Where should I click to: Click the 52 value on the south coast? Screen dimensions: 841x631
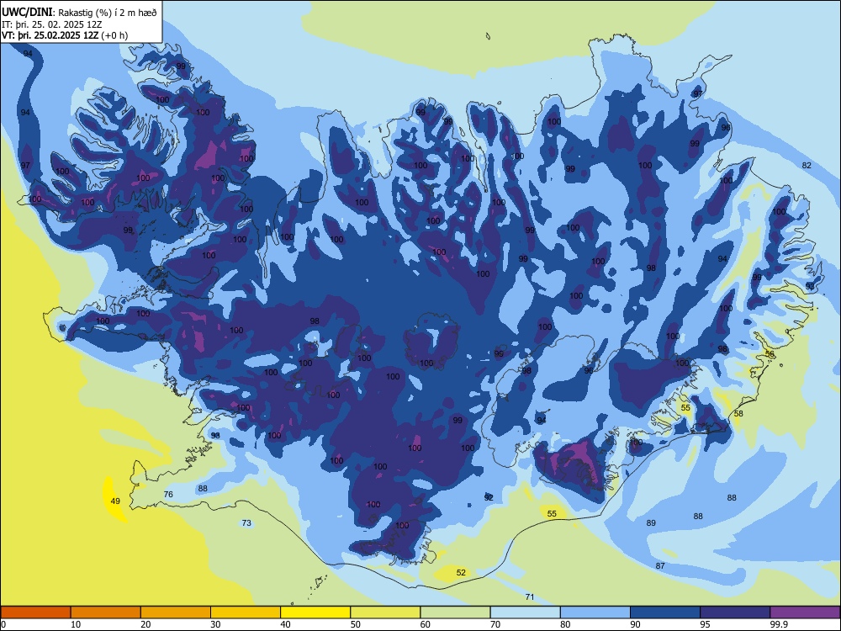coord(461,572)
